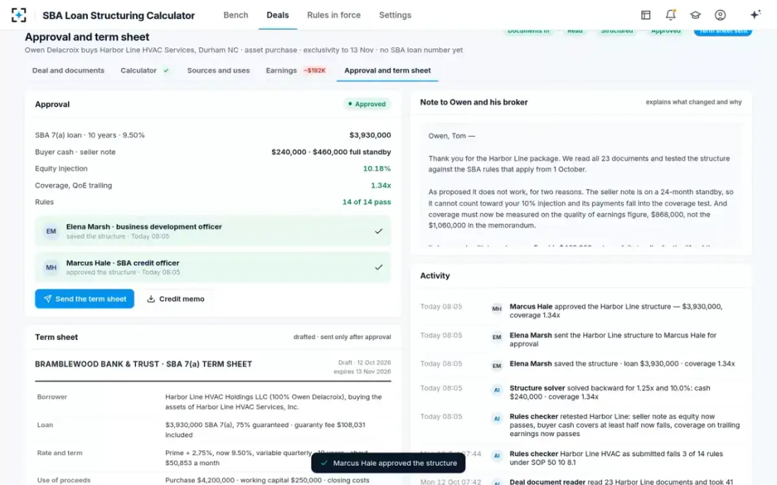
Task: Click MH avatar on approved activity entry
Action: click(497, 308)
